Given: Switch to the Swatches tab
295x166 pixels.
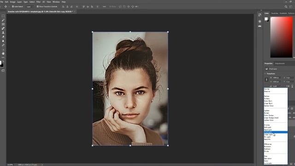Looking at the screenshot, I should click(275, 13).
